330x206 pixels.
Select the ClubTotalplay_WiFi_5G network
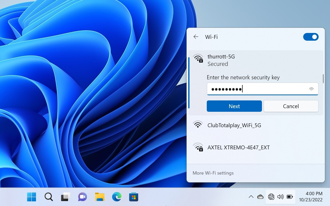pyautogui.click(x=234, y=125)
